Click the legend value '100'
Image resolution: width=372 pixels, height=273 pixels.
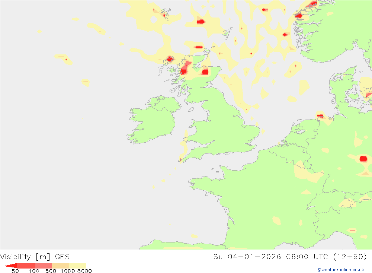[34, 271]
